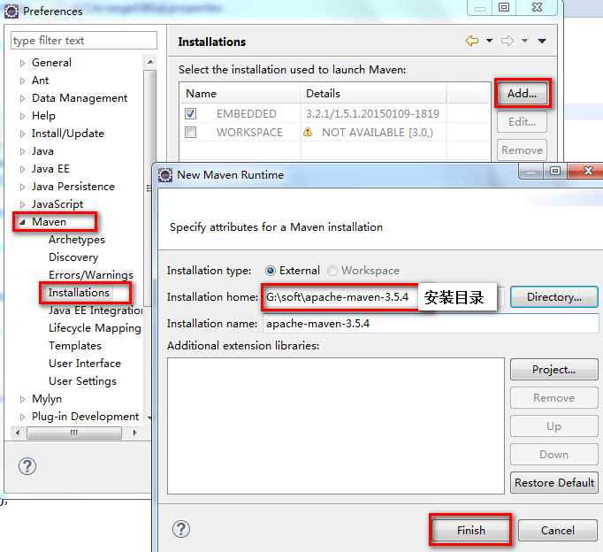Expand the Java tree node

(22, 151)
